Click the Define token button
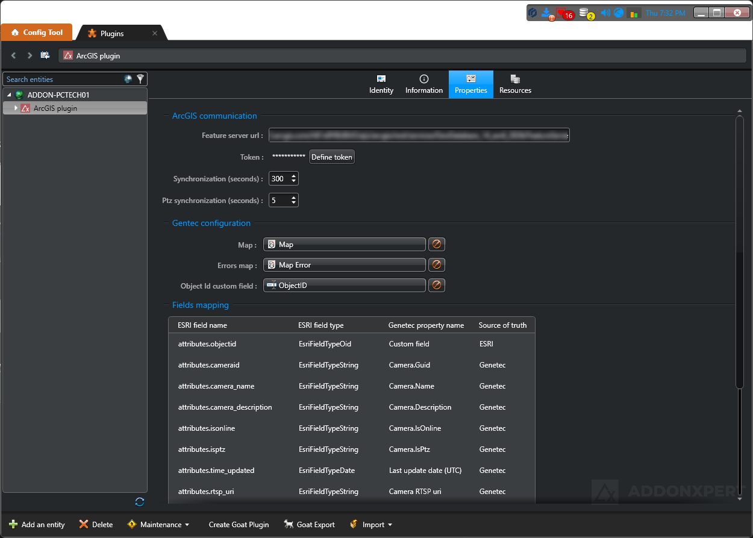 click(331, 157)
